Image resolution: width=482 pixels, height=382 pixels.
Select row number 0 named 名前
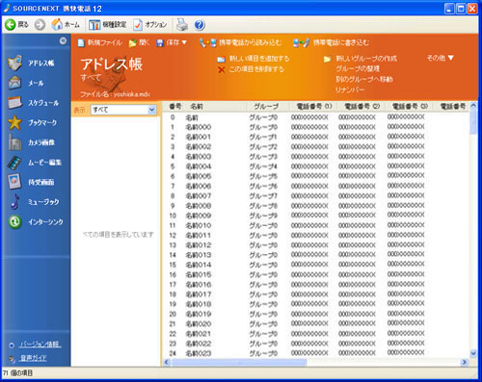(315, 117)
